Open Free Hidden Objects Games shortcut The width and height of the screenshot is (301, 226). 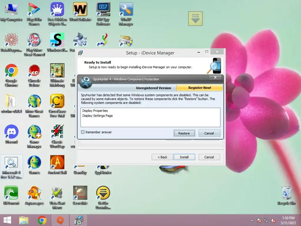[x=57, y=14]
